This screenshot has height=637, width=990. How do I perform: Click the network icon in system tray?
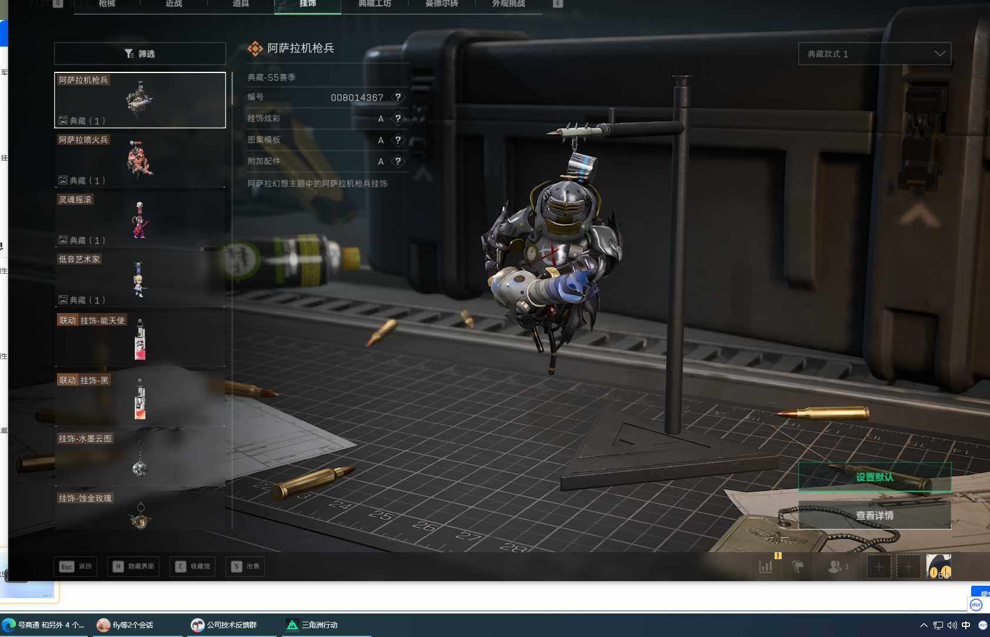(938, 625)
